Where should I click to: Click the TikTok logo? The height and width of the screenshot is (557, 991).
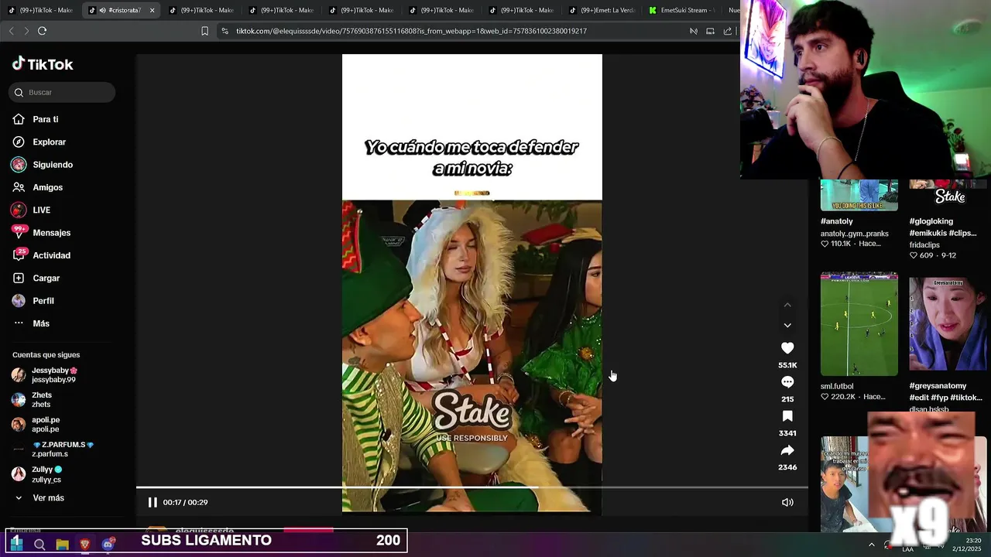[x=43, y=64]
